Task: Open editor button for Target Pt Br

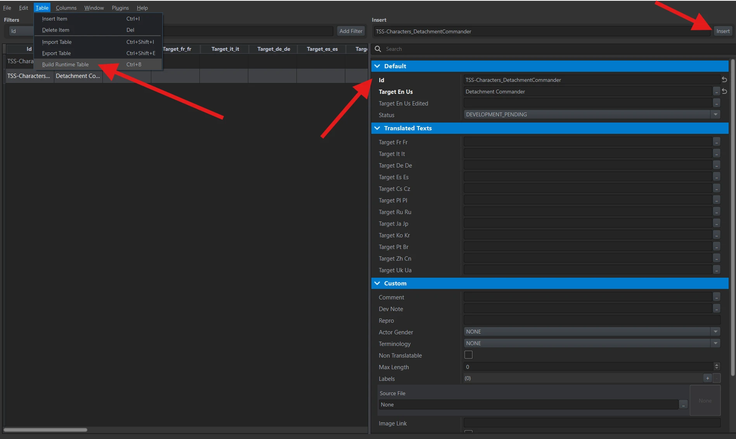Action: tap(717, 247)
